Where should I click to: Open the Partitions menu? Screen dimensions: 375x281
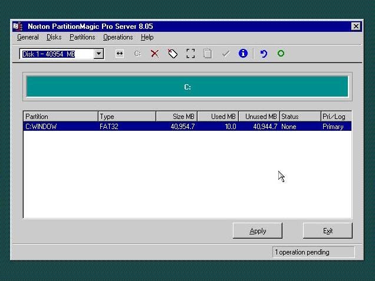tap(83, 37)
